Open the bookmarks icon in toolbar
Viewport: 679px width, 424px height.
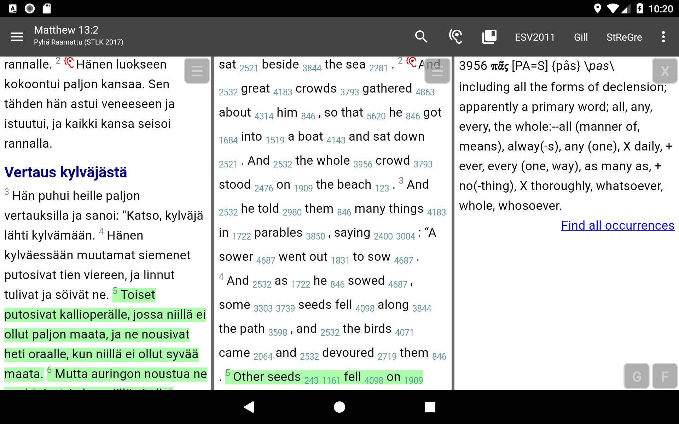(489, 37)
